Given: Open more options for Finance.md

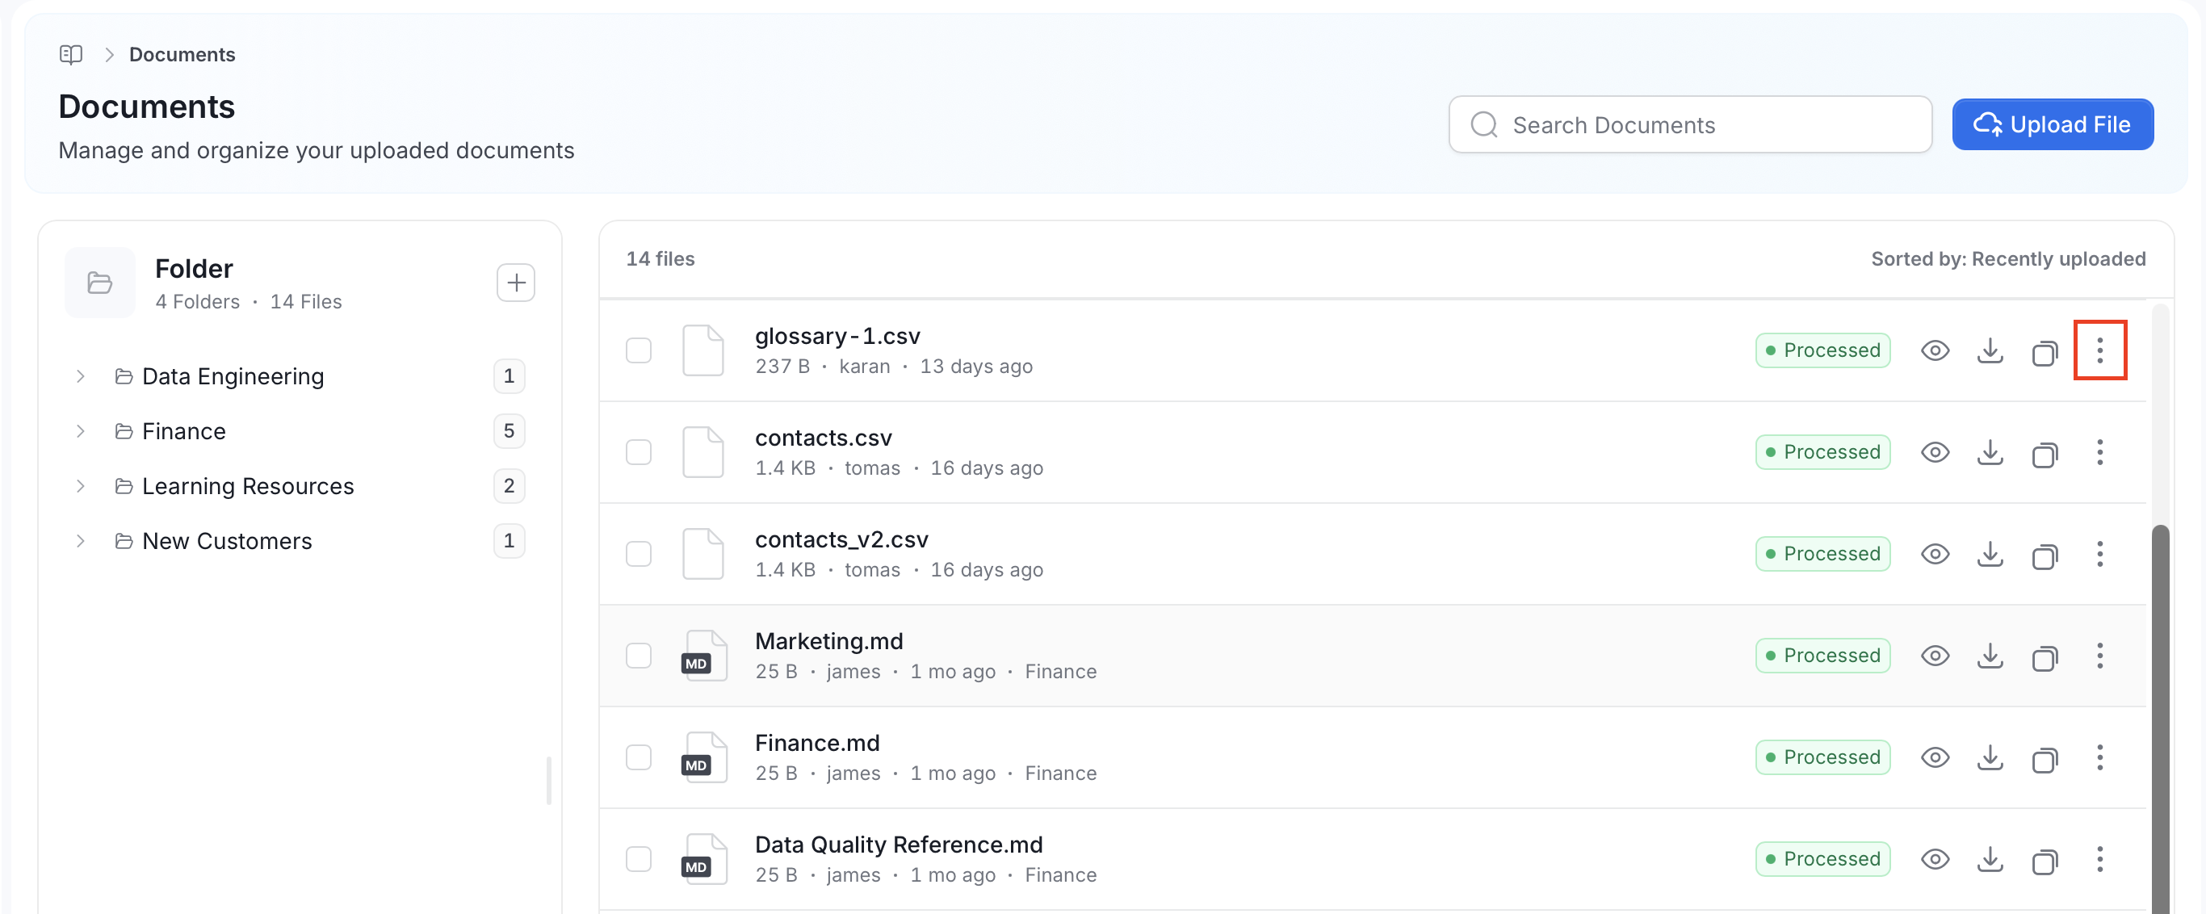Looking at the screenshot, I should 2099,758.
